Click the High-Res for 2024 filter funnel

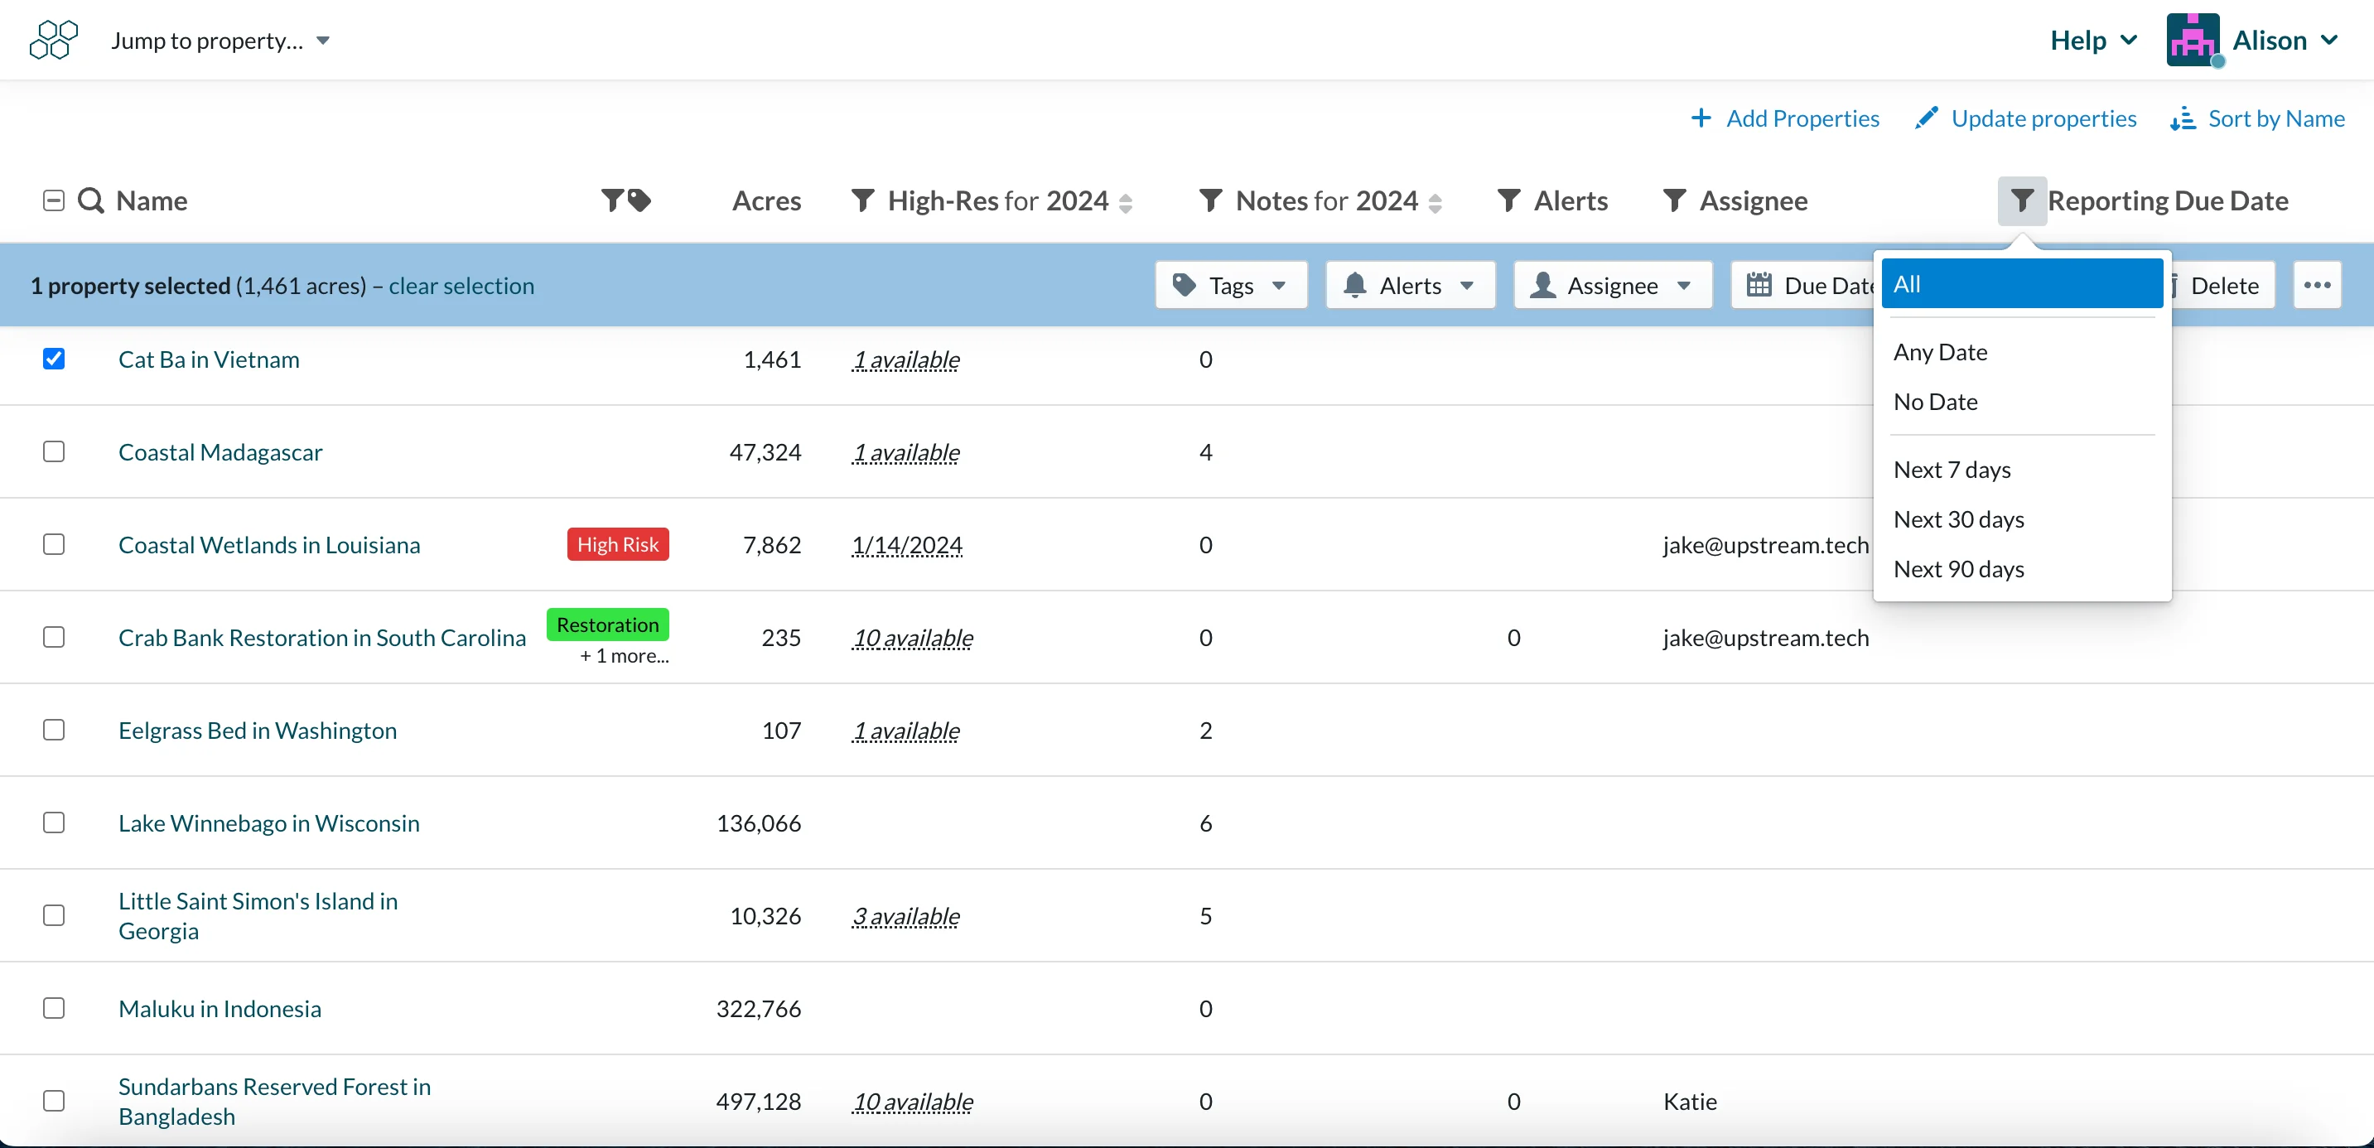pyautogui.click(x=862, y=200)
